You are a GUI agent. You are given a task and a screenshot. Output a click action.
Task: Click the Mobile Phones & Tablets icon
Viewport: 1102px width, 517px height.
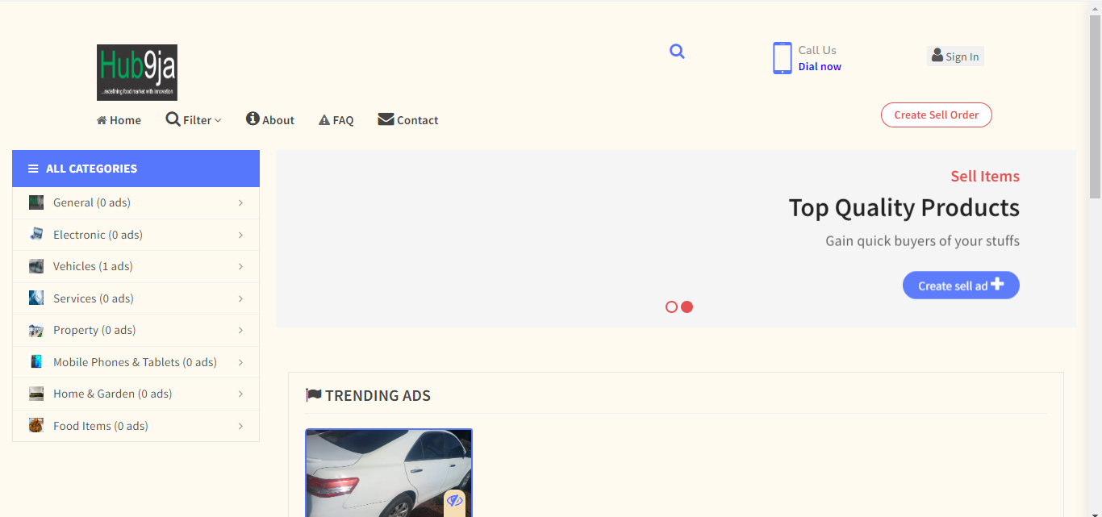[x=36, y=362]
